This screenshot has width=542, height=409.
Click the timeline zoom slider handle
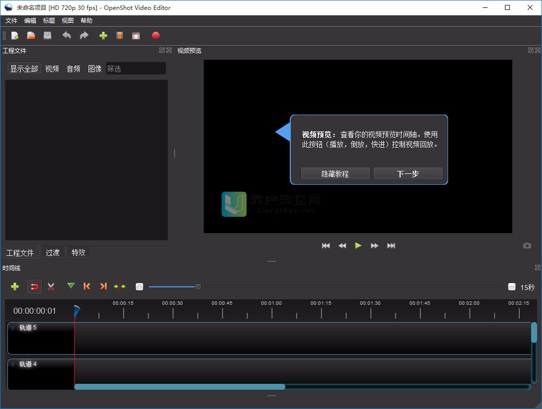click(x=198, y=286)
